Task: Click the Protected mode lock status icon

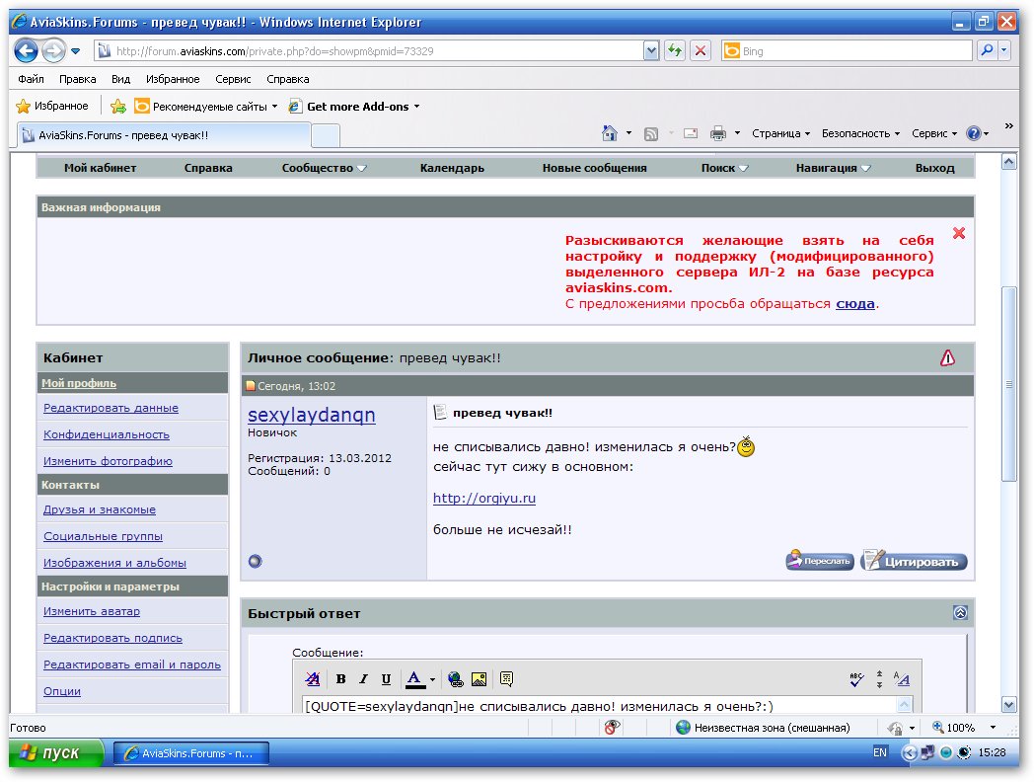Action: point(895,728)
